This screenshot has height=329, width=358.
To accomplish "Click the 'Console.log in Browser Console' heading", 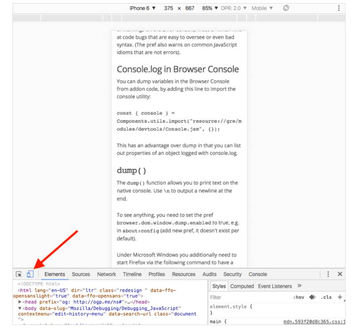I will point(178,69).
